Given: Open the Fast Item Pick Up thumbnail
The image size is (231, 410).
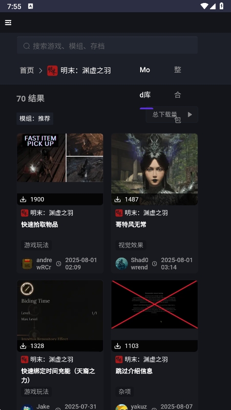Looking at the screenshot, I should (x=60, y=158).
